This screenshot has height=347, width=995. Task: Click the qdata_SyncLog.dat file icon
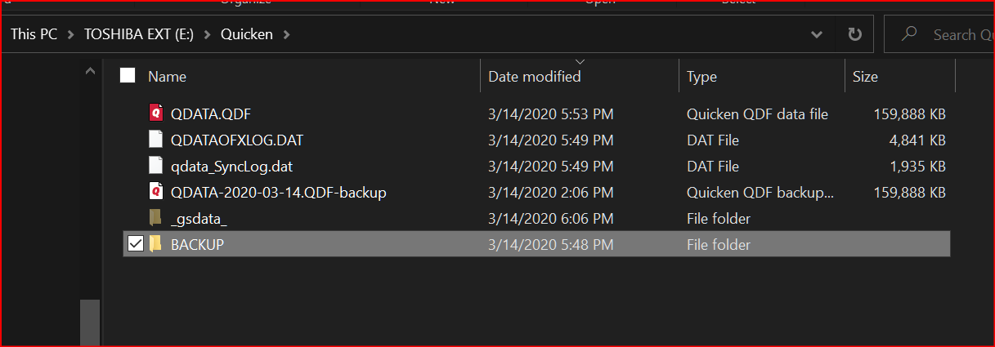click(x=156, y=166)
